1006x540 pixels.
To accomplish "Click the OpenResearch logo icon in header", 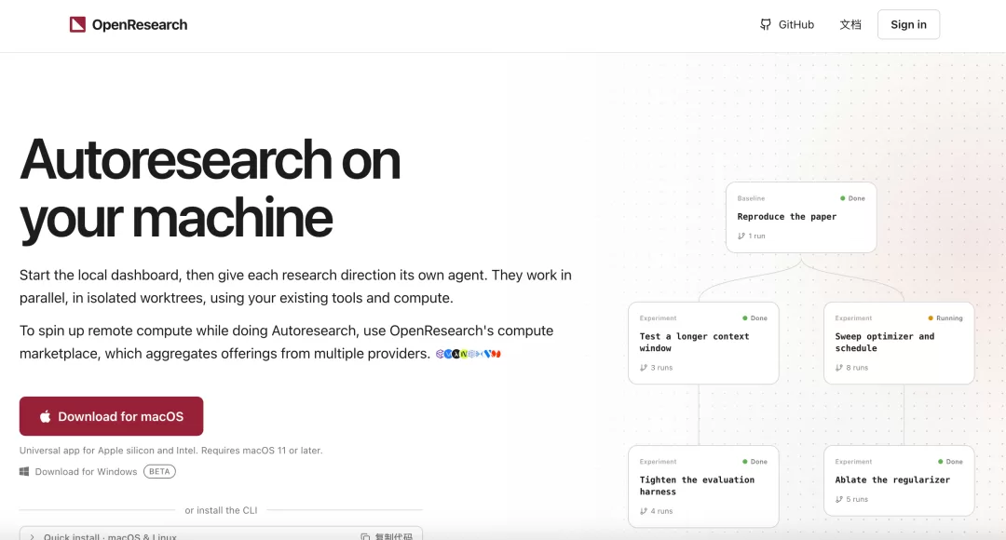I will pyautogui.click(x=77, y=24).
